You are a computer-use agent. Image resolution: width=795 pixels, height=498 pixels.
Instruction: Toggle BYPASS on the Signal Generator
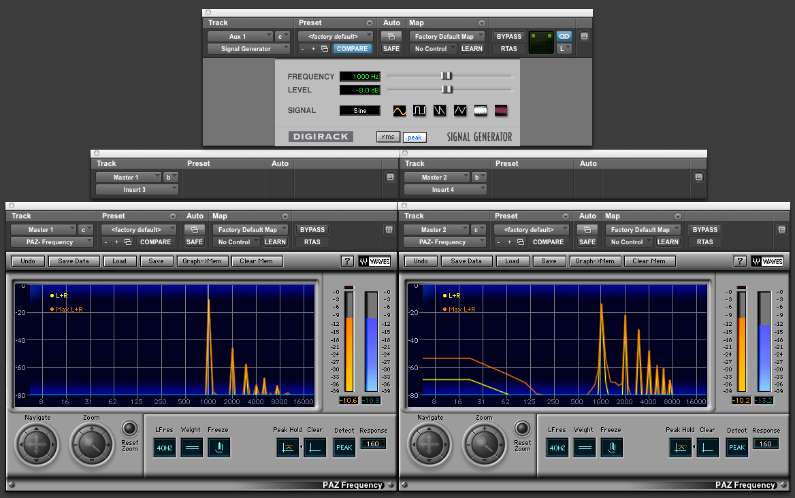508,37
